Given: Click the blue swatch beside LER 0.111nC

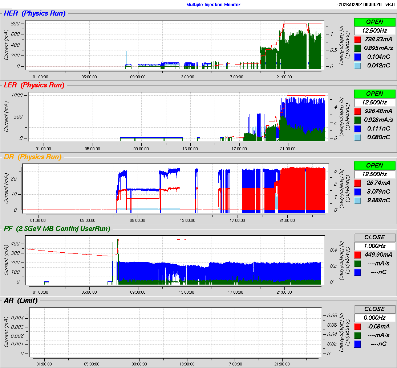Looking at the screenshot, I should pyautogui.click(x=357, y=128).
